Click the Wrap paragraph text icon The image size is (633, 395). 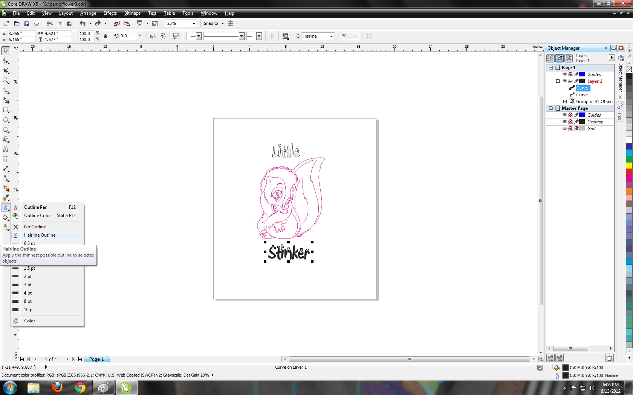click(x=285, y=36)
